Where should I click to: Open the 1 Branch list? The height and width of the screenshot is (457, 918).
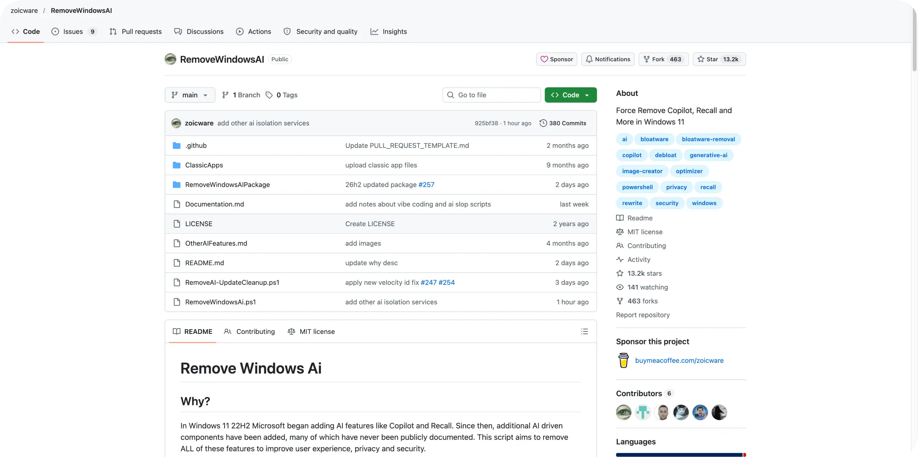[x=241, y=95]
